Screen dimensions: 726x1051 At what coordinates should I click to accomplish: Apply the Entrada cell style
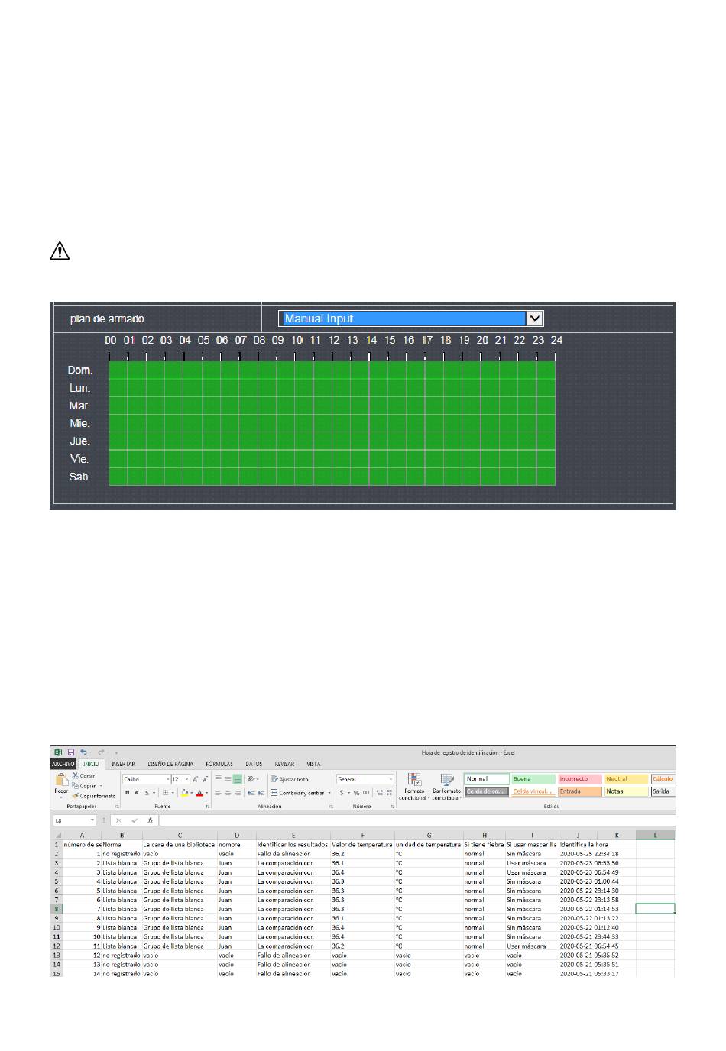580,791
